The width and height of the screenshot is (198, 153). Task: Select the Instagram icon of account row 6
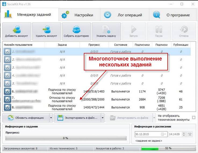[x=8, y=91]
